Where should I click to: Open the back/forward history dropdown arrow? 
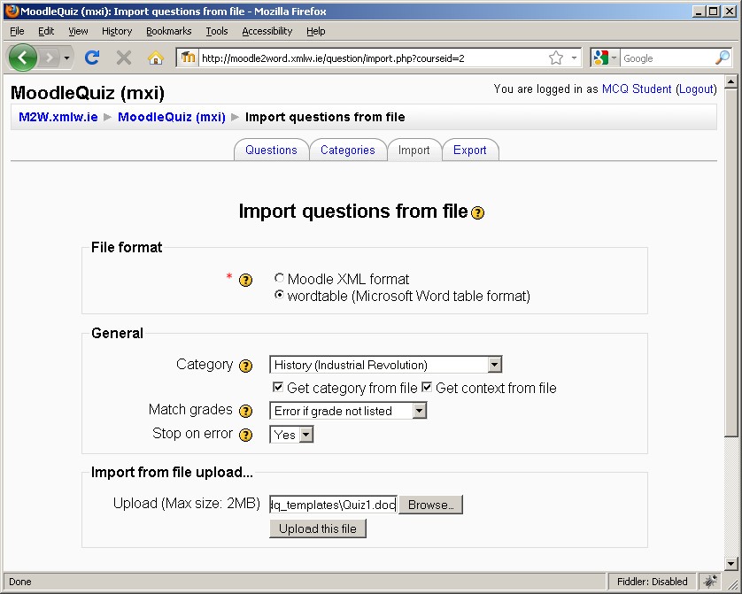coord(66,58)
